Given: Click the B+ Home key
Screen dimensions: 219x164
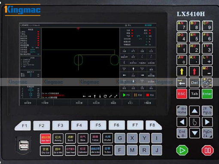Looking at the screenshot, I should point(182,110).
